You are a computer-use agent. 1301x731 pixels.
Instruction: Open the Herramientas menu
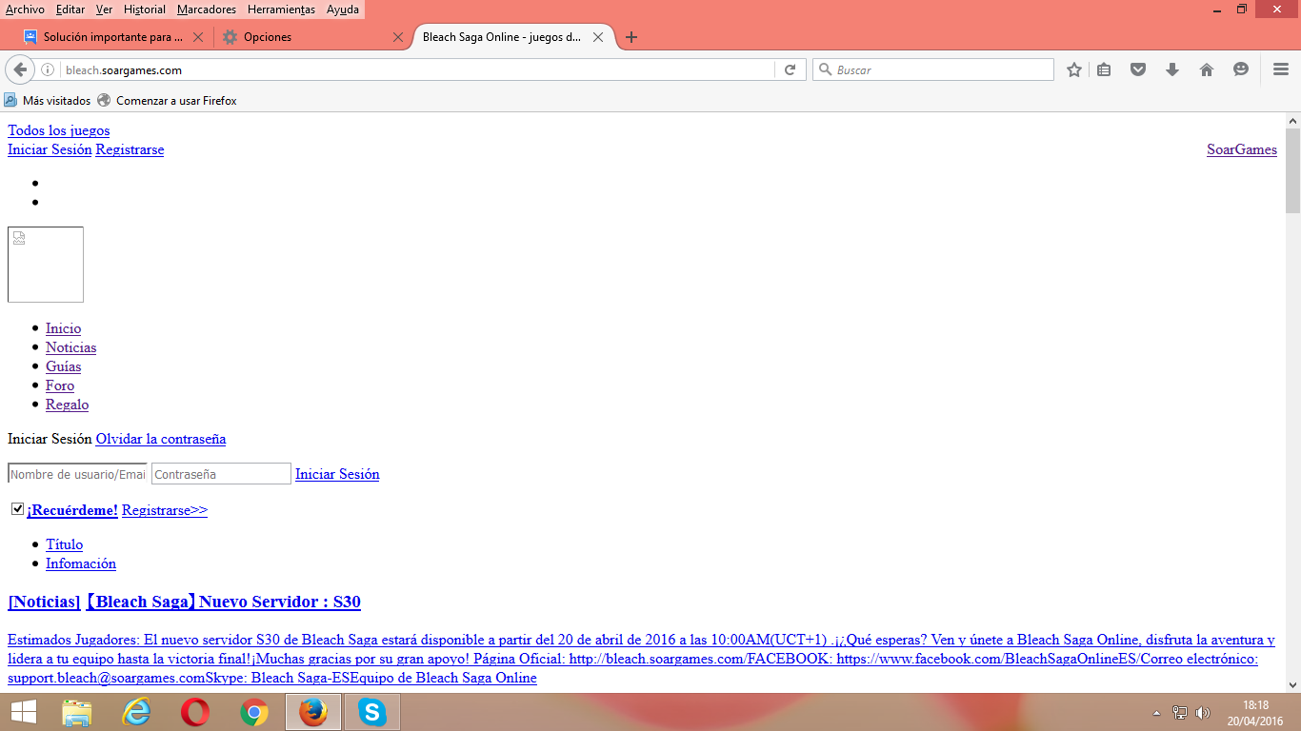(281, 10)
